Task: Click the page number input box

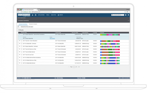Action: point(74,67)
